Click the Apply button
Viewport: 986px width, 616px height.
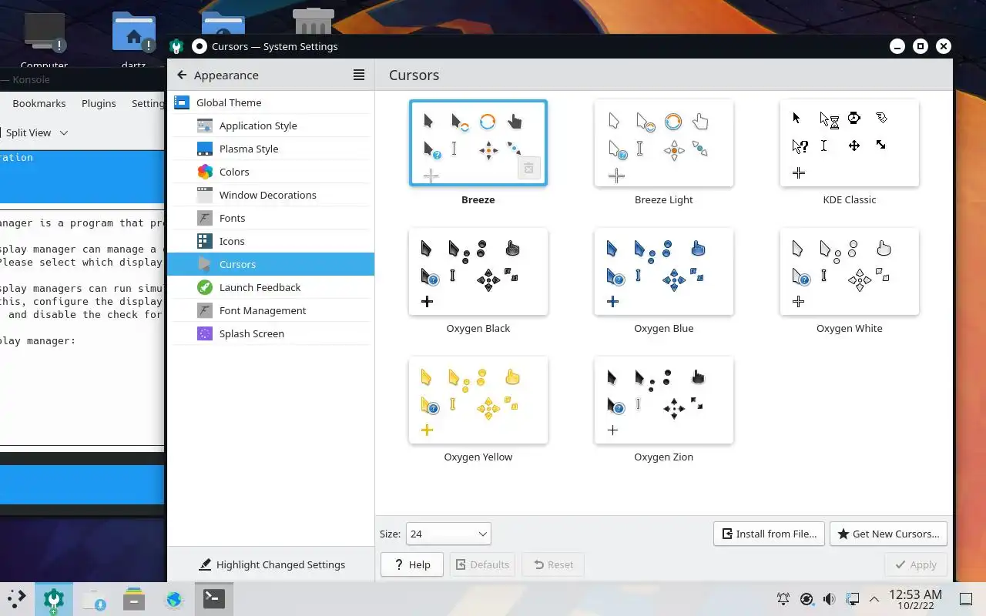[x=916, y=564]
